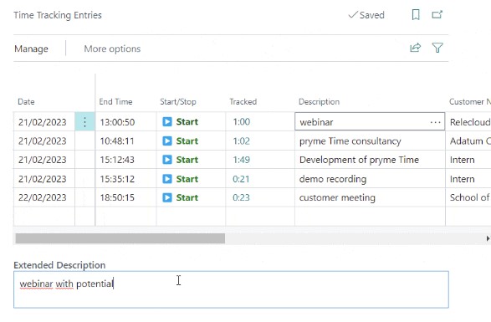Viewport: 491px width, 322px height.
Task: Click end time 10:48:11
Action: 117,141
